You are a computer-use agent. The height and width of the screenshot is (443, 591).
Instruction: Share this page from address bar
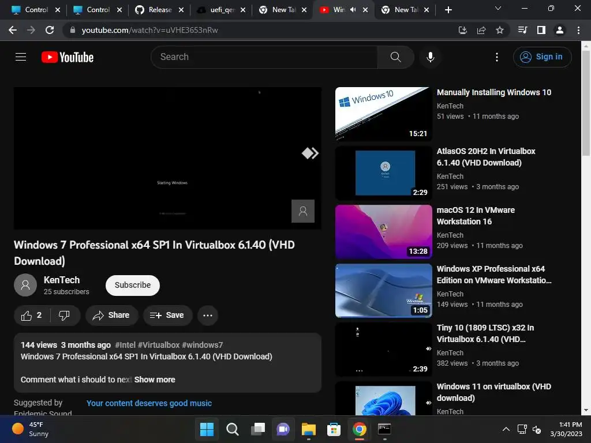point(481,30)
